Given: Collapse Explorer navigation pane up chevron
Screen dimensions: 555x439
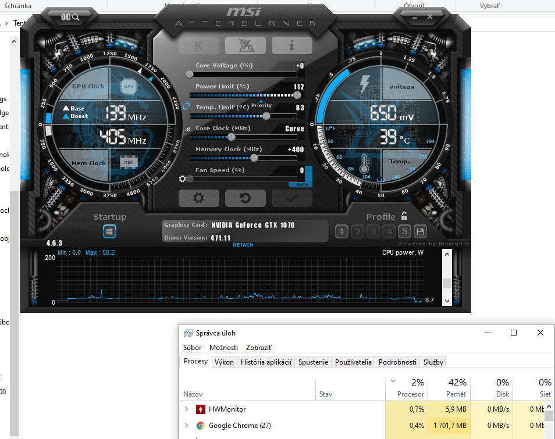Looking at the screenshot, I should pyautogui.click(x=14, y=41).
